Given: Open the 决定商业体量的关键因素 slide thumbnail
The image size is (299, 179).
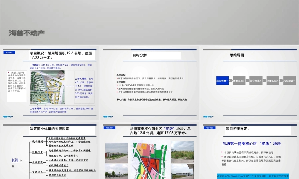Looking at the screenshot, I should [x=49, y=150].
